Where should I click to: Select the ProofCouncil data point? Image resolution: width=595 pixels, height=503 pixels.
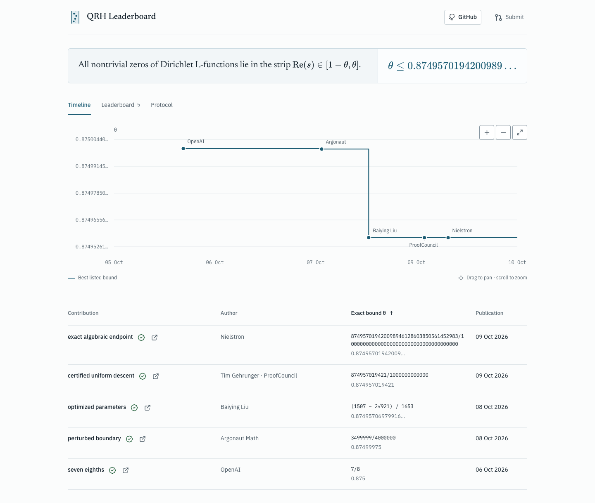(x=424, y=238)
